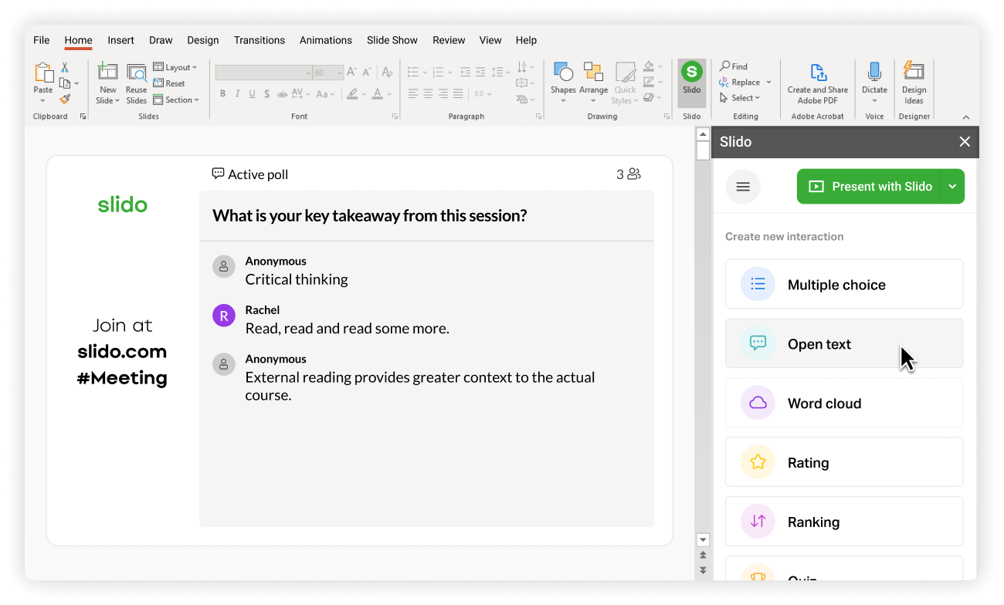Viewport: 1004px width, 605px height.
Task: Toggle underline text formatting
Action: [251, 93]
